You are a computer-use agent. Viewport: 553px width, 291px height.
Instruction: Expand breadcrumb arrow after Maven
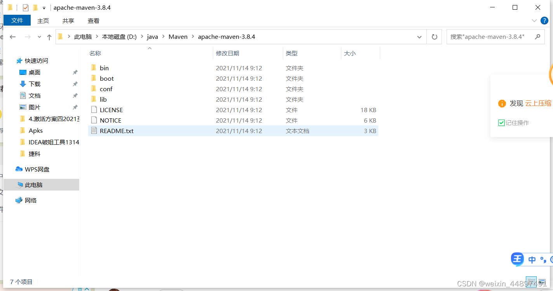(193, 37)
